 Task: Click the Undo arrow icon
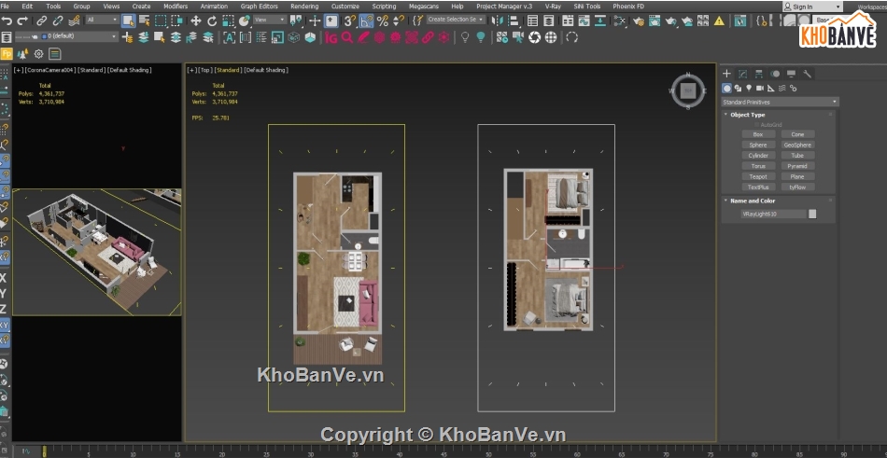[7, 21]
